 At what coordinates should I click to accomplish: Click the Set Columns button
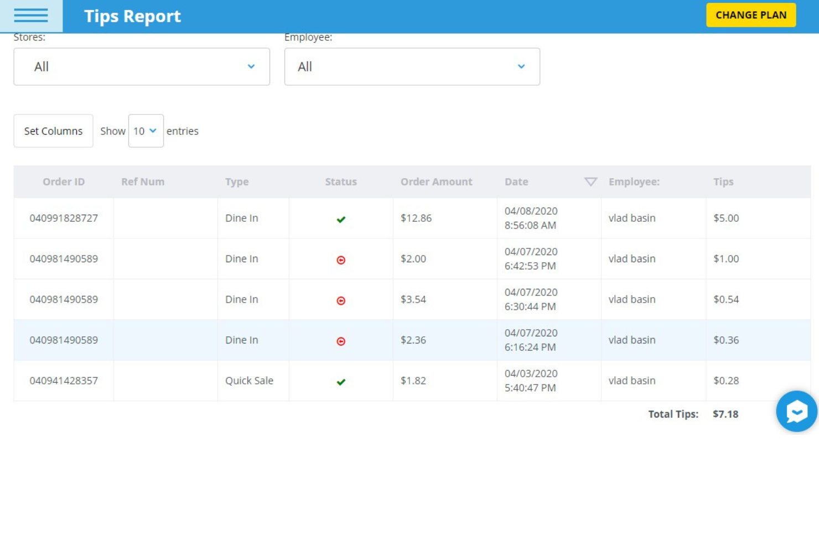(x=53, y=131)
